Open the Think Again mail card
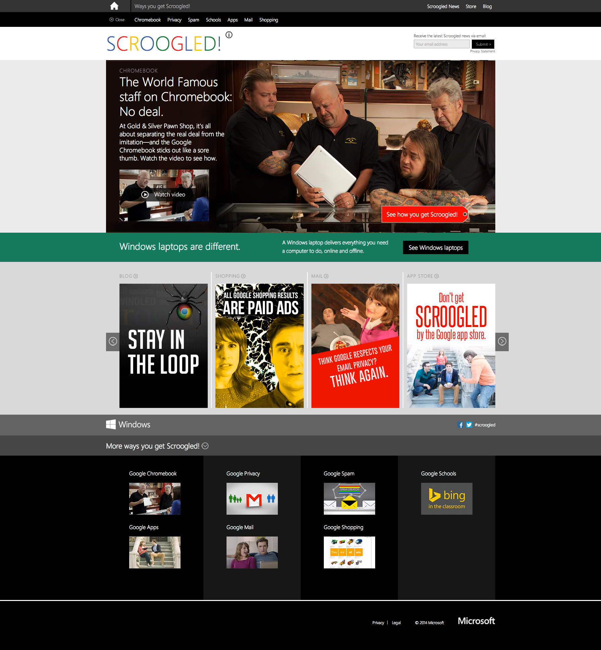The width and height of the screenshot is (601, 650). pyautogui.click(x=355, y=346)
